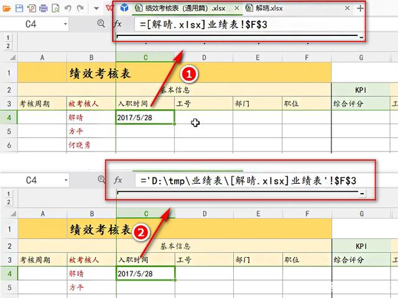Click 解晴 name cell in lower screenshot
Viewport: 398px width, 298px height.
point(92,273)
